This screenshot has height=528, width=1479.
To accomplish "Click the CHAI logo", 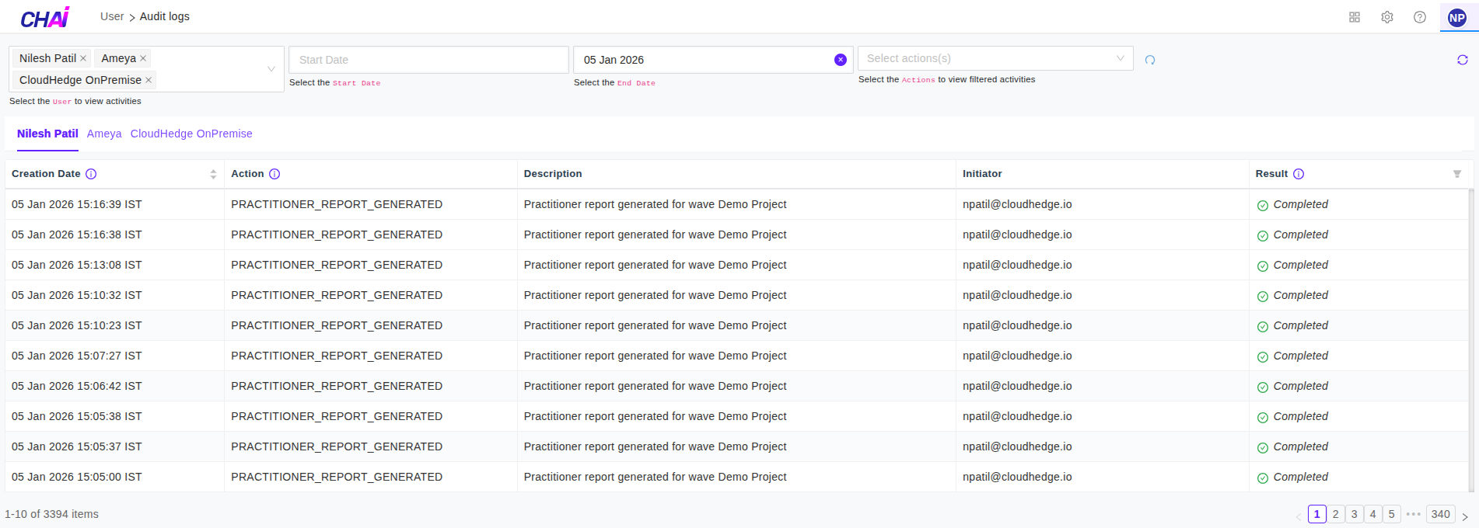I will pos(44,17).
